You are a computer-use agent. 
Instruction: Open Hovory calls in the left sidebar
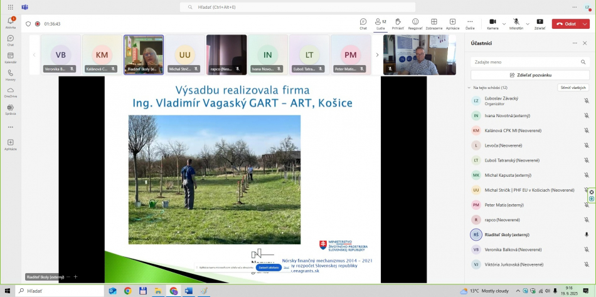(10, 75)
